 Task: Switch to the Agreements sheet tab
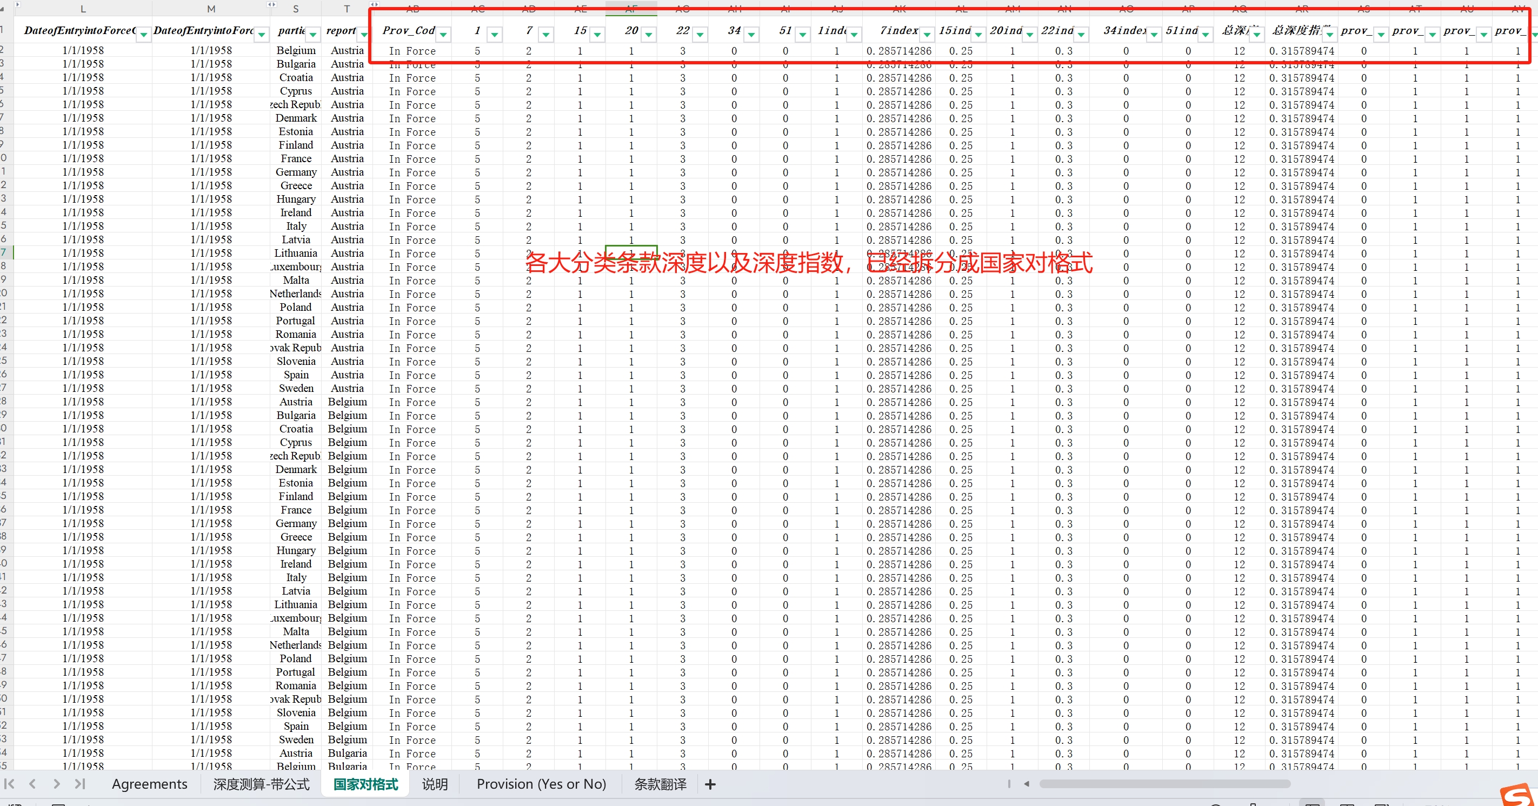(x=149, y=784)
